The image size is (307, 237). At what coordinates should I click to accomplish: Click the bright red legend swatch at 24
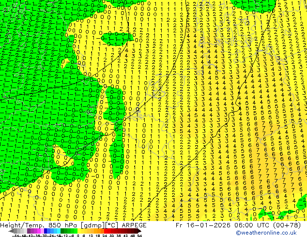coord(106,231)
